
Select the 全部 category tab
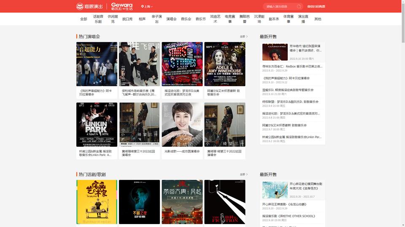point(84,19)
